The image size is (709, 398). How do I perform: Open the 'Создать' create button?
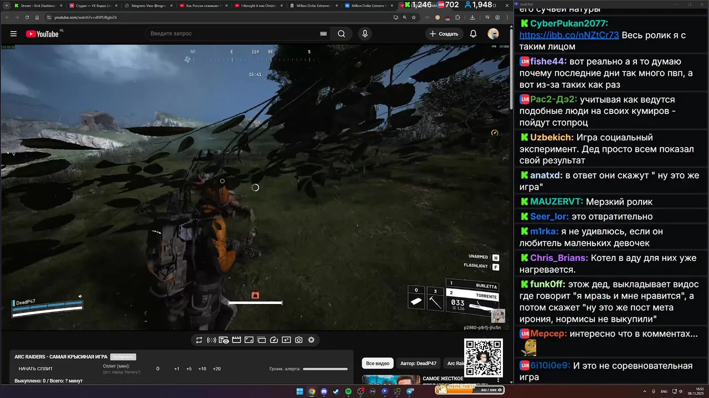444,34
